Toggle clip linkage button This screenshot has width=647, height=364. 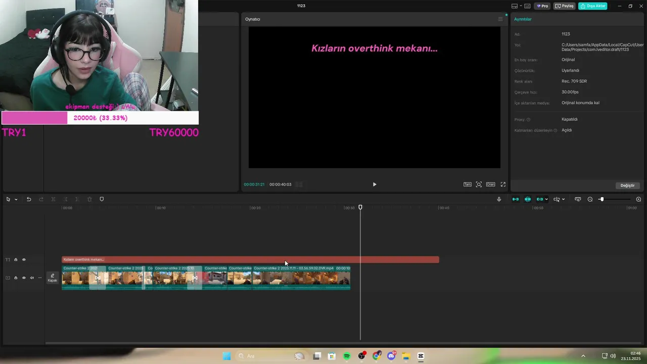point(540,199)
